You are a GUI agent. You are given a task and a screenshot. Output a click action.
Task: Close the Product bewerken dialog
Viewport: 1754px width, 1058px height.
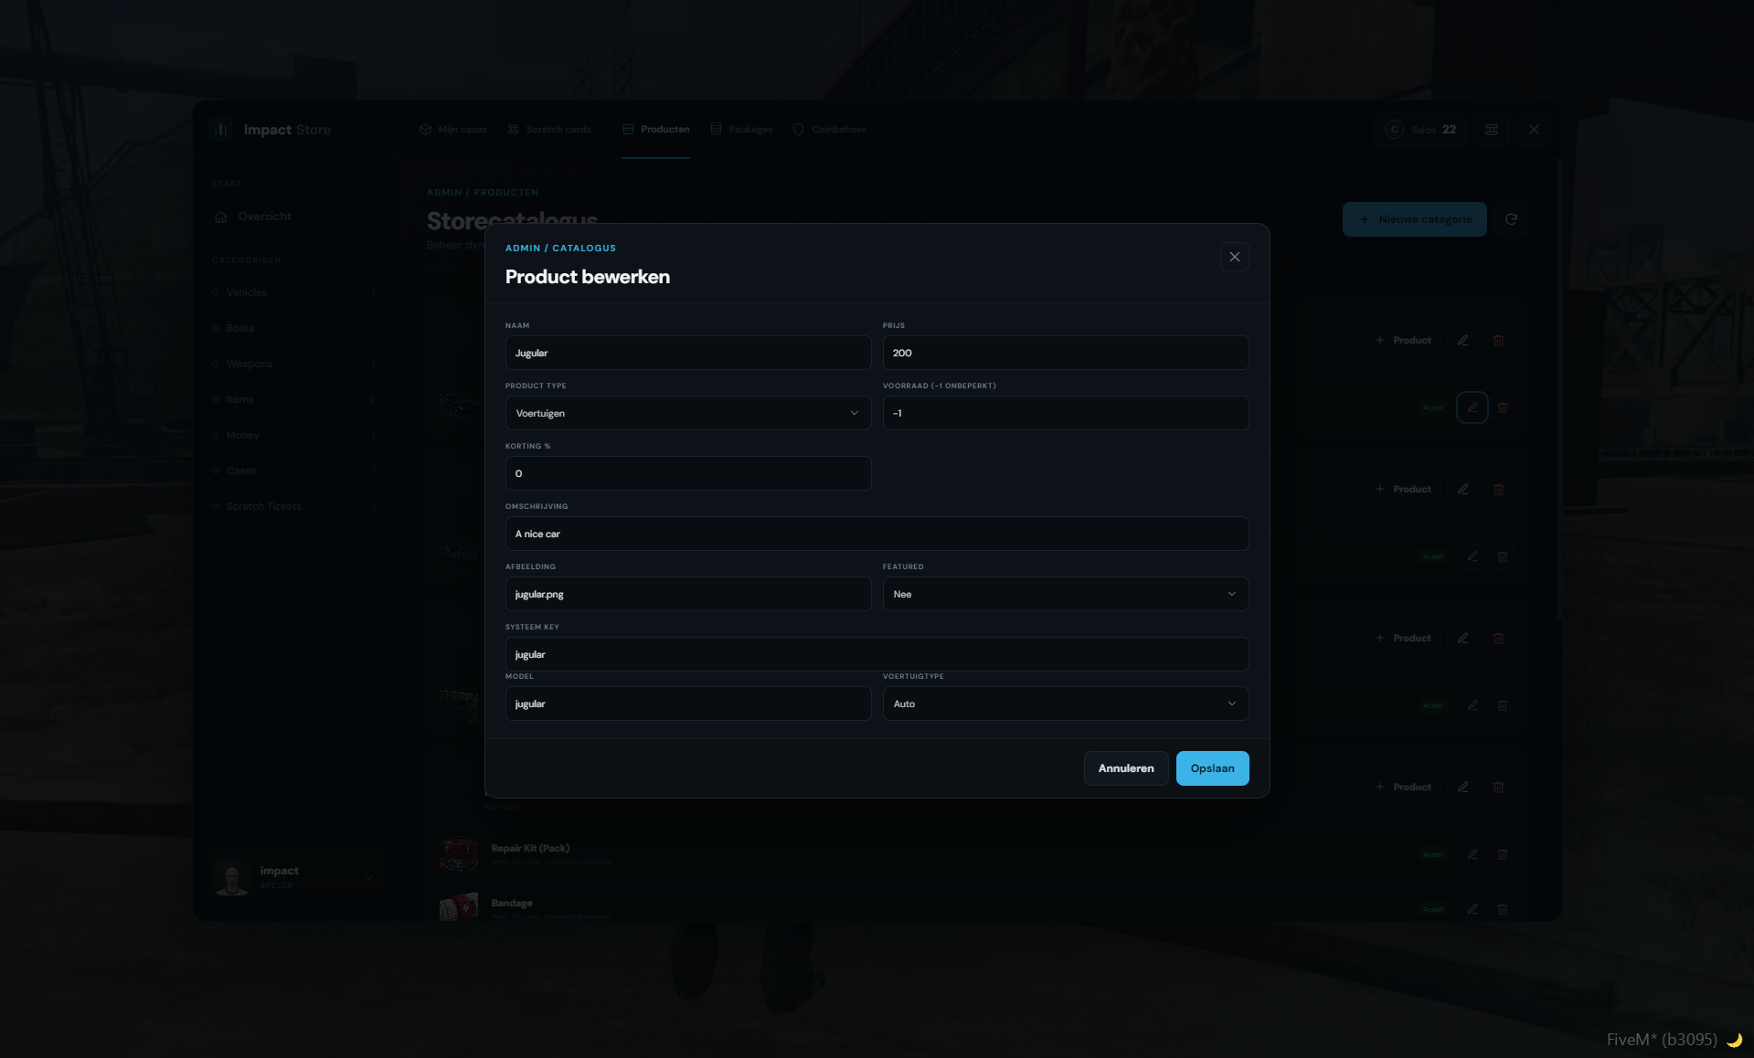[1234, 257]
